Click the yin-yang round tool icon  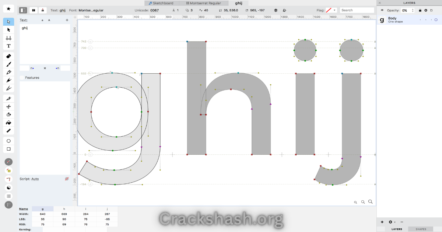(x=9, y=187)
